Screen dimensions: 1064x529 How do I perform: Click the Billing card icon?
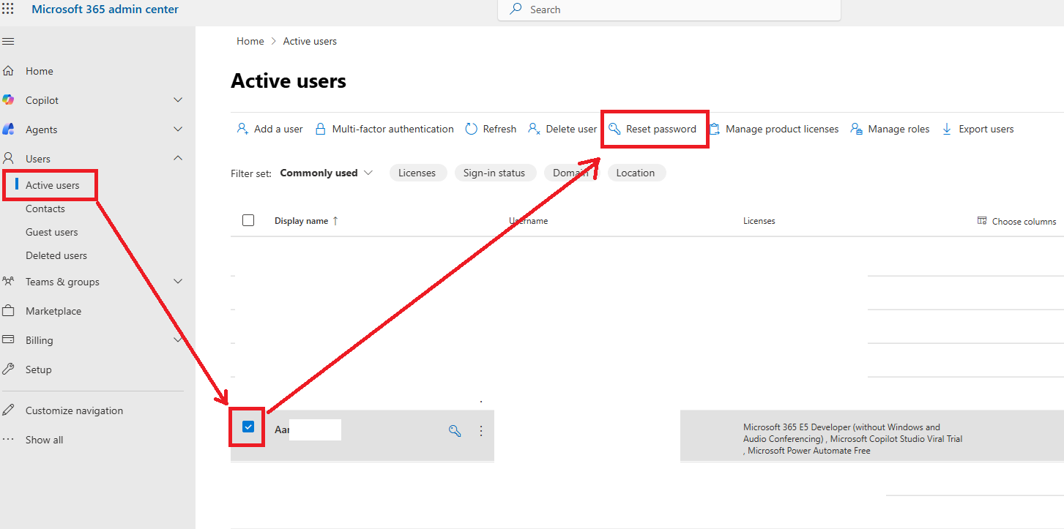click(x=9, y=340)
